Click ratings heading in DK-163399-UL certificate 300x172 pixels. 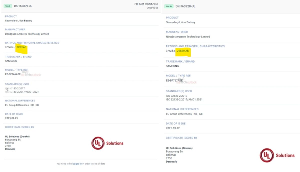(x=32, y=43)
